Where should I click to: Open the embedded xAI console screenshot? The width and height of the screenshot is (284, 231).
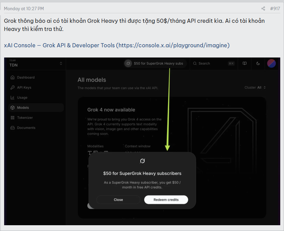pyautogui.click(x=142, y=141)
